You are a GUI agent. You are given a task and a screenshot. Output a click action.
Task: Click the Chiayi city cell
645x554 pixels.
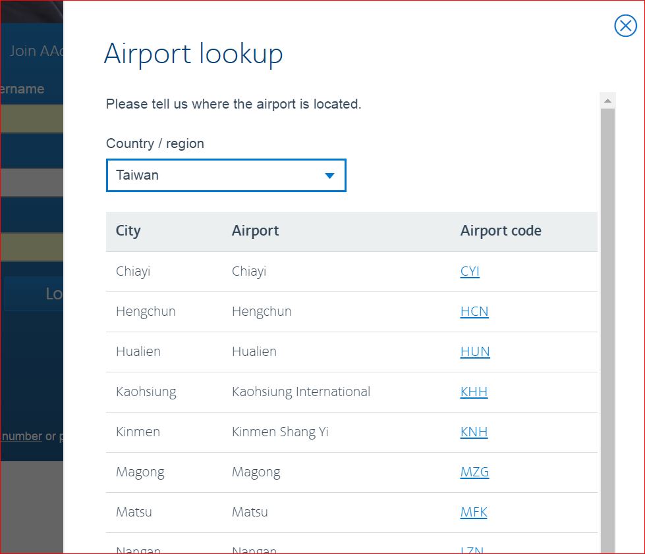pyautogui.click(x=133, y=272)
